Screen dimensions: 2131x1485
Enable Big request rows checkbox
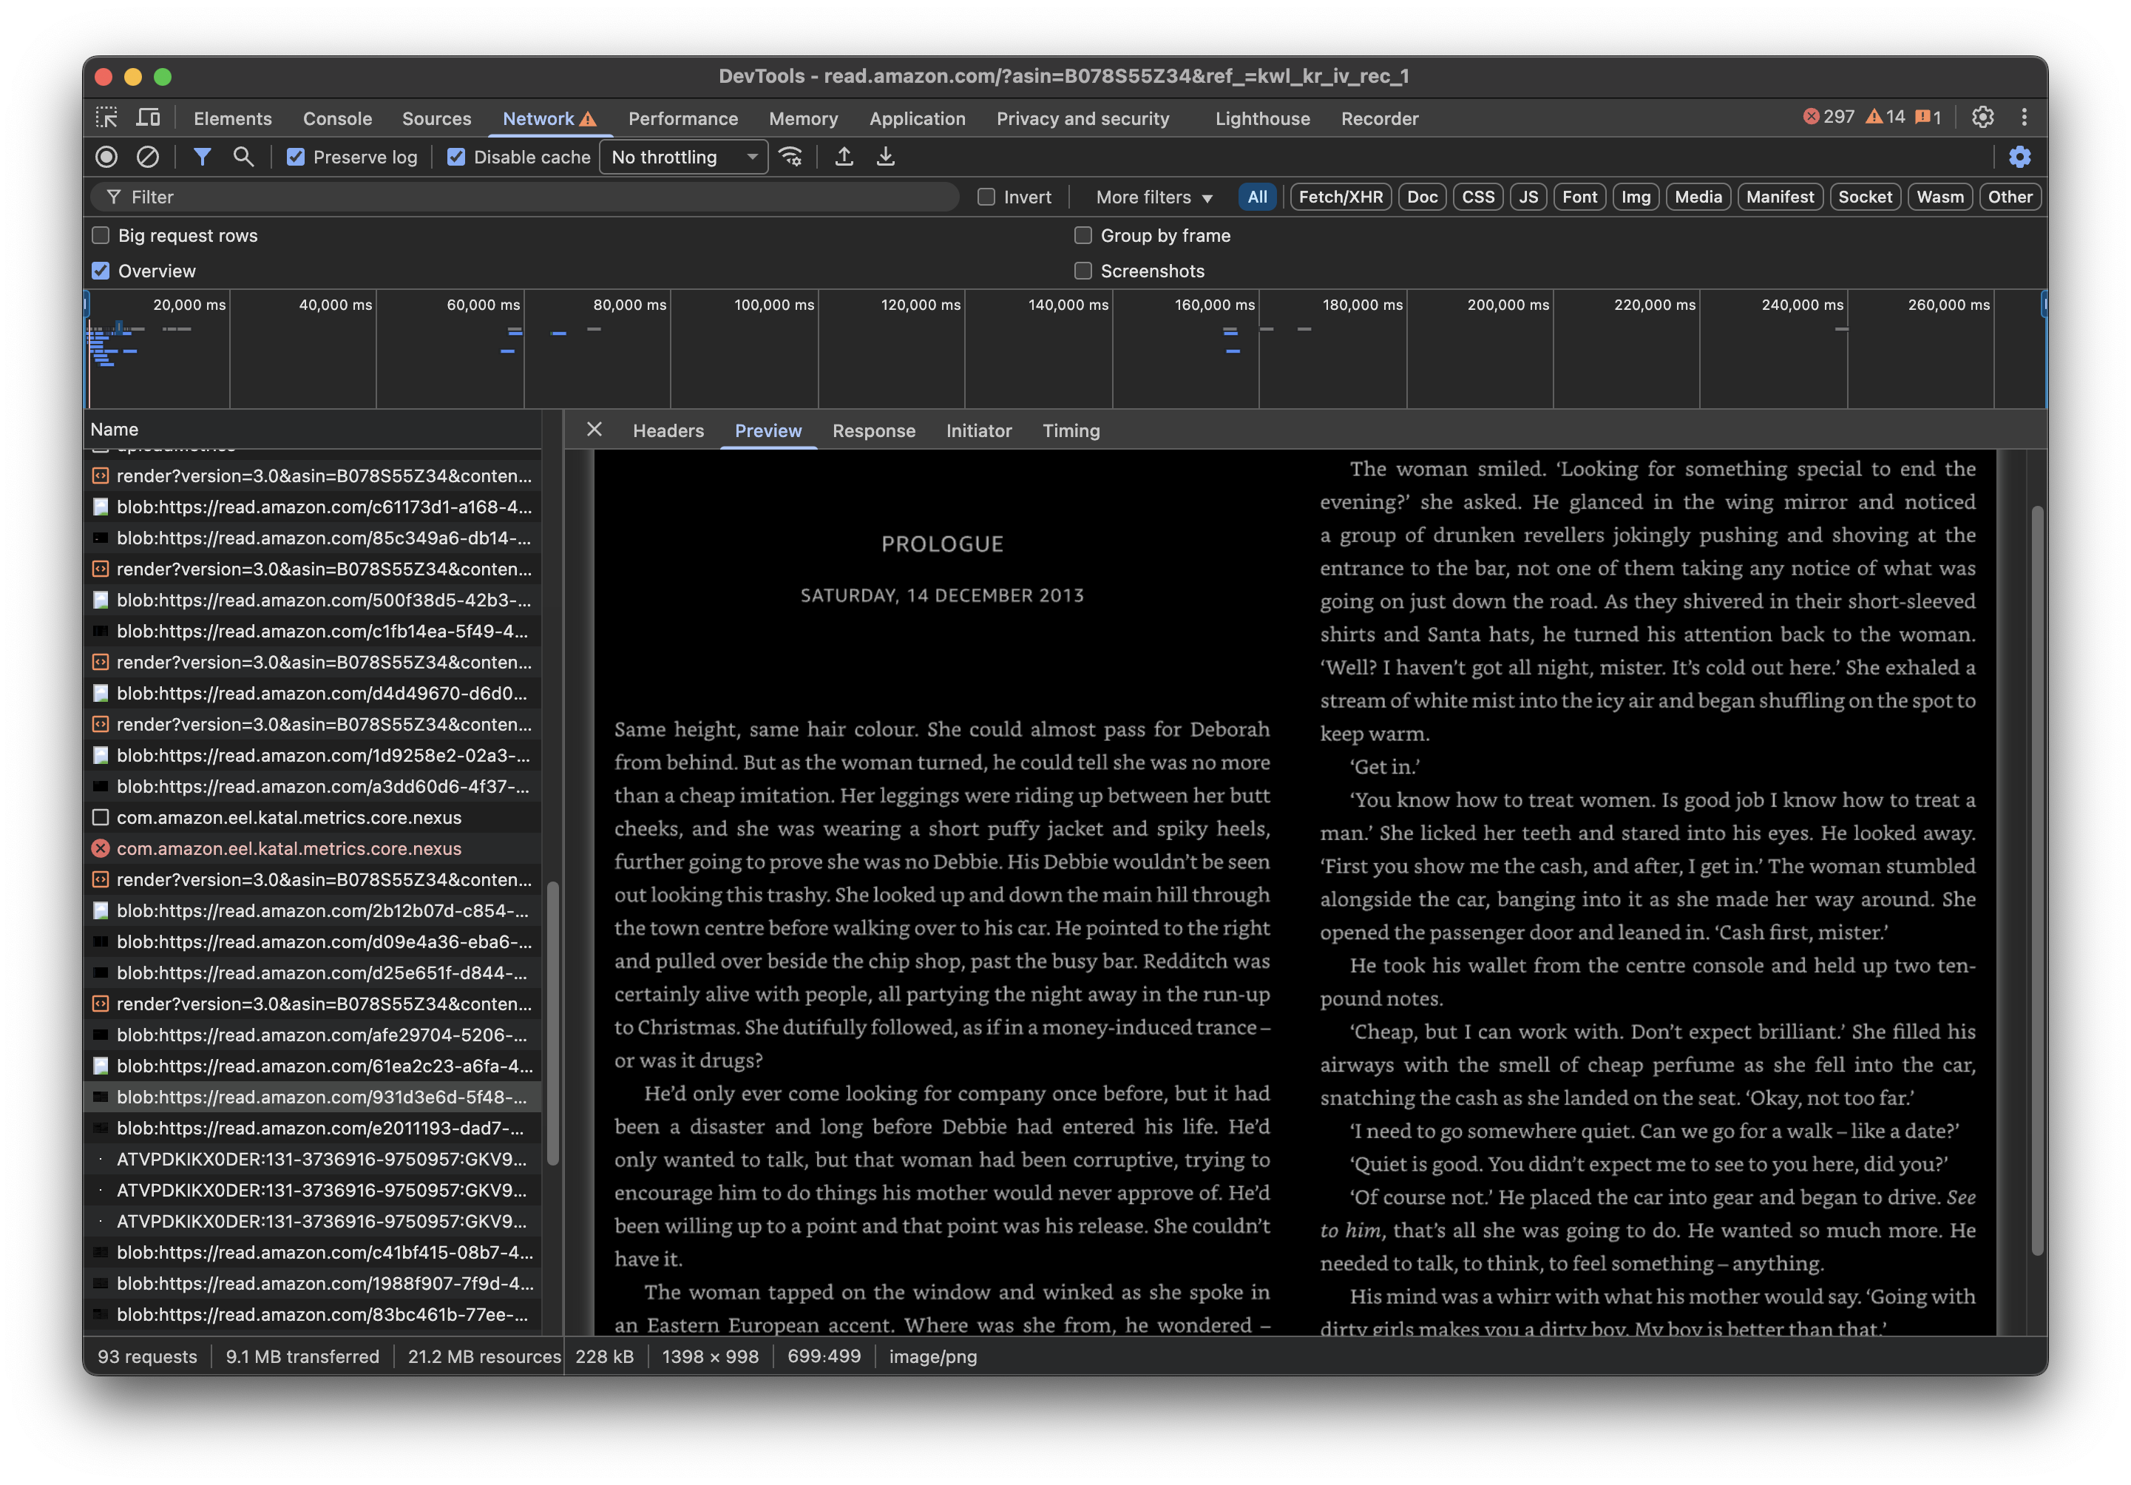click(x=101, y=236)
